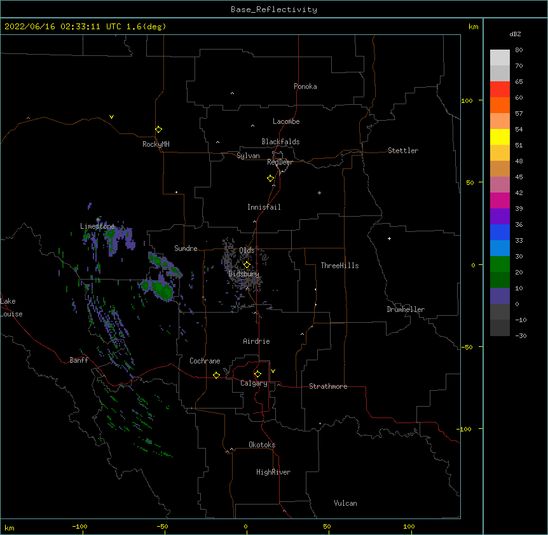This screenshot has width=548, height=535.
Task: Select the magenta 42 dBZ legend swatch
Action: coord(500,200)
